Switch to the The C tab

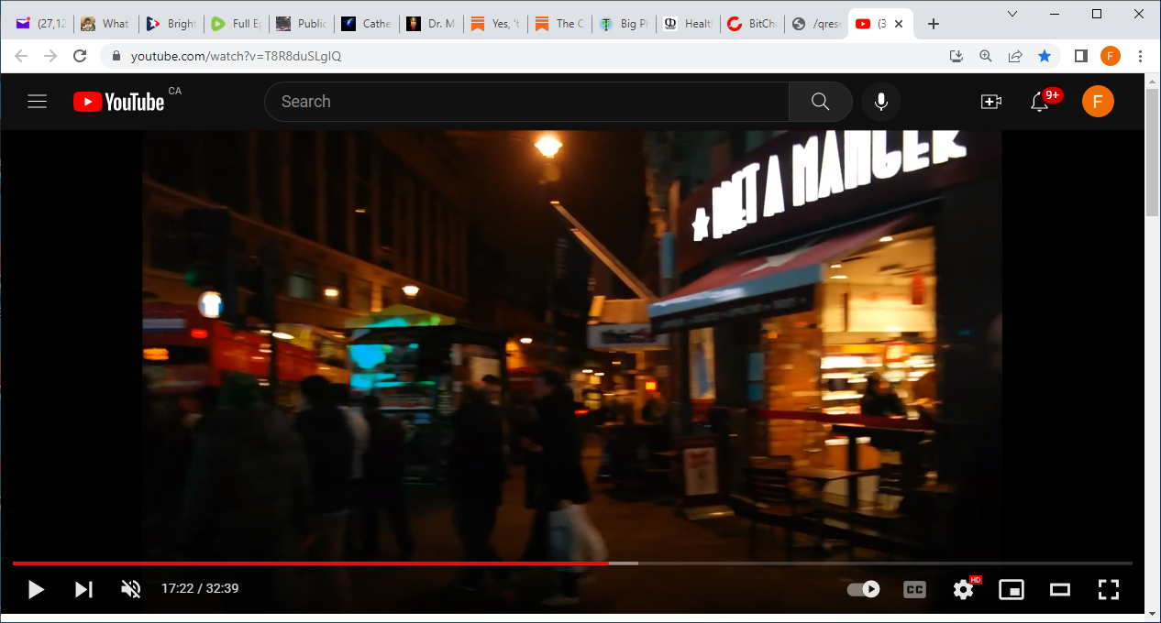coord(560,24)
